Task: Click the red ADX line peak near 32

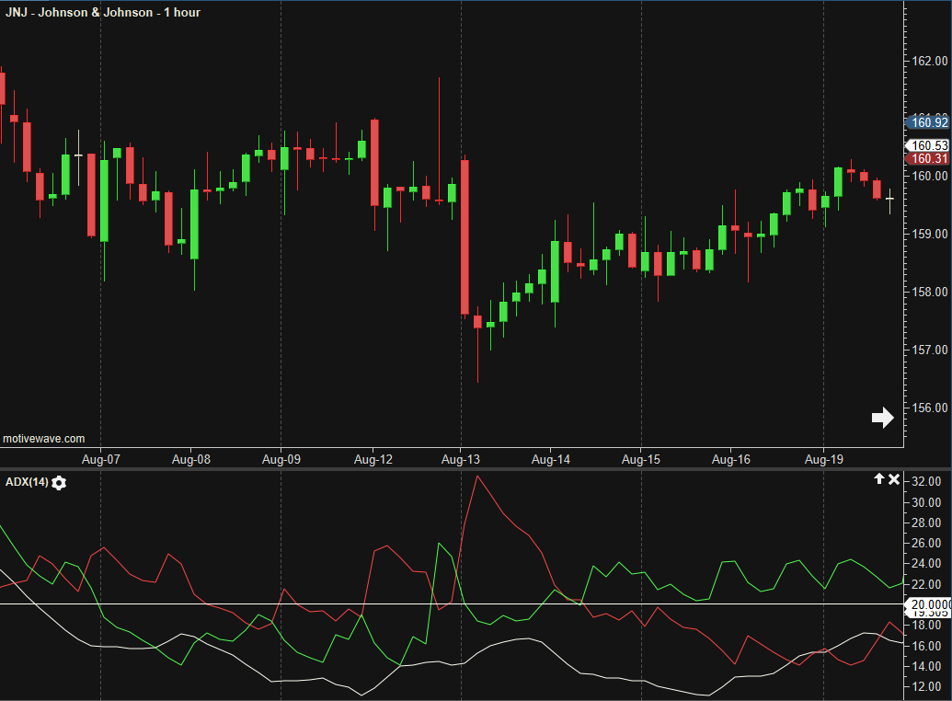Action: [476, 477]
